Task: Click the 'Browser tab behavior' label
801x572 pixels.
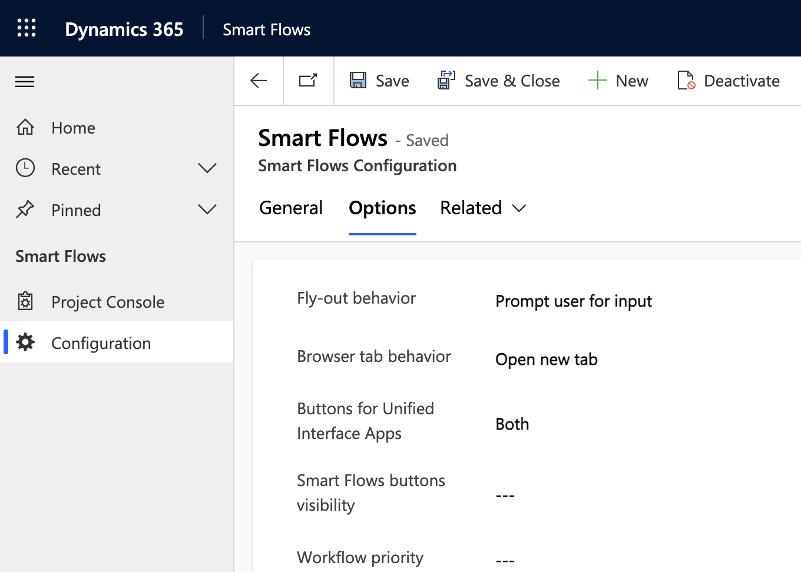Action: tap(374, 357)
